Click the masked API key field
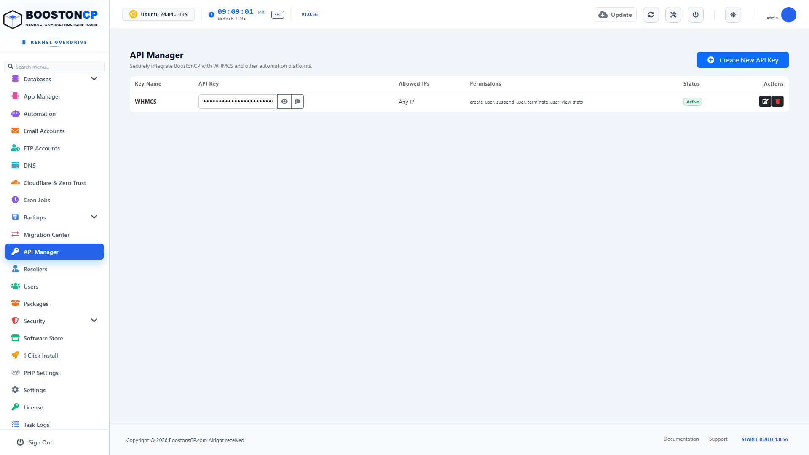 (238, 102)
